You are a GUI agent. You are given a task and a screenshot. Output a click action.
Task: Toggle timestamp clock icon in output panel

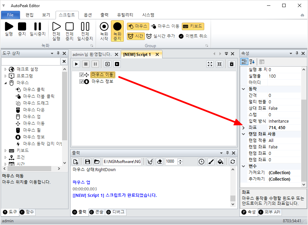point(201,162)
